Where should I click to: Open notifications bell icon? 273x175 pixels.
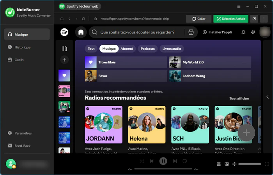click(x=243, y=32)
